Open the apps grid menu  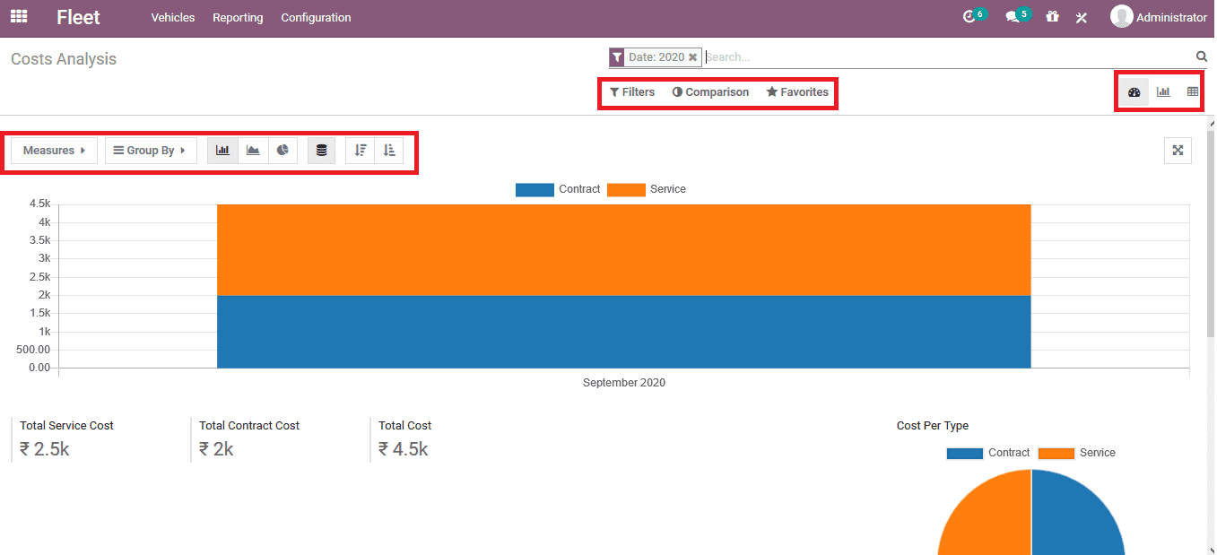click(19, 16)
